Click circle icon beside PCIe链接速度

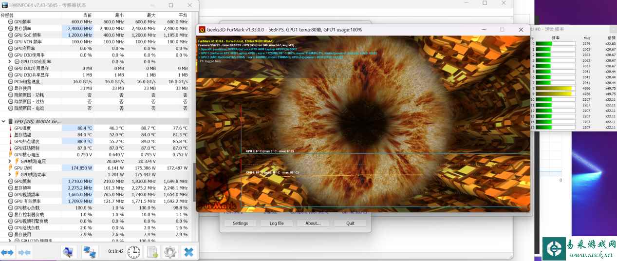point(10,82)
